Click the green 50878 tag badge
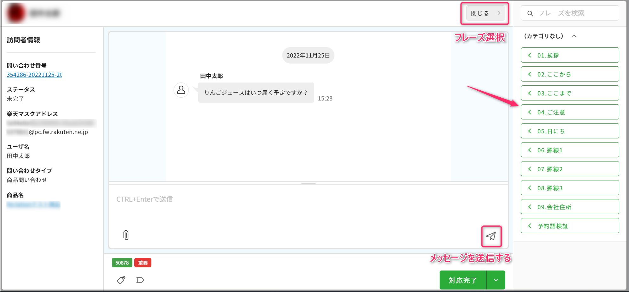 click(x=122, y=263)
